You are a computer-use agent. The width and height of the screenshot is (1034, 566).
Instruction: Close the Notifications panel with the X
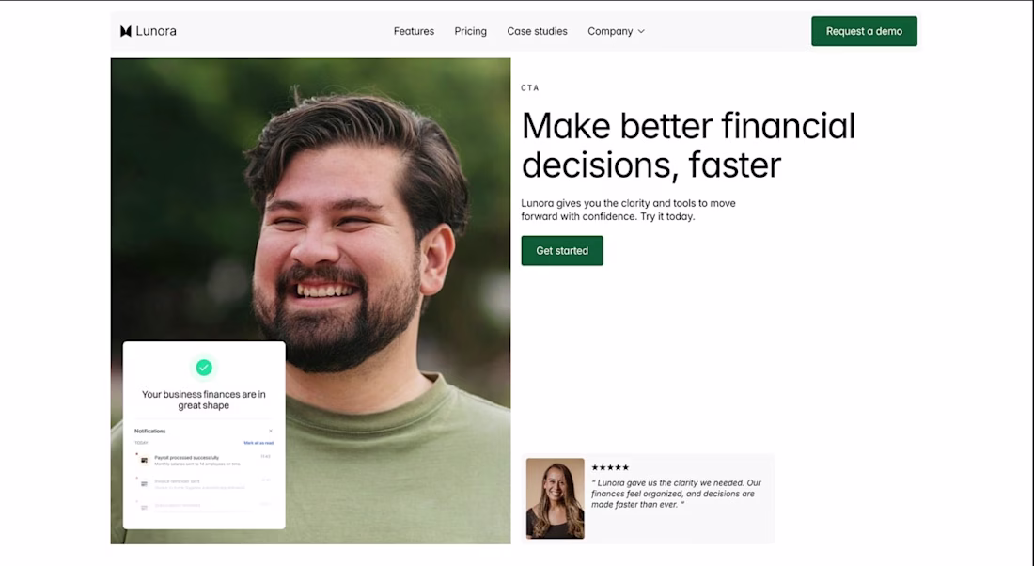(x=271, y=432)
